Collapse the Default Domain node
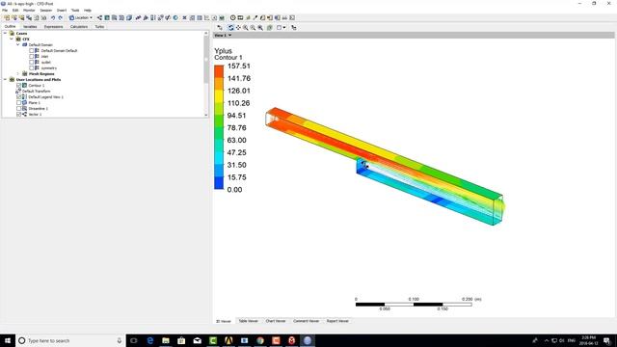The width and height of the screenshot is (617, 347). [17, 45]
